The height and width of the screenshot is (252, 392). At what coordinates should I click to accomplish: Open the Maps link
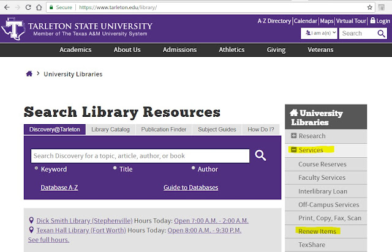(326, 21)
